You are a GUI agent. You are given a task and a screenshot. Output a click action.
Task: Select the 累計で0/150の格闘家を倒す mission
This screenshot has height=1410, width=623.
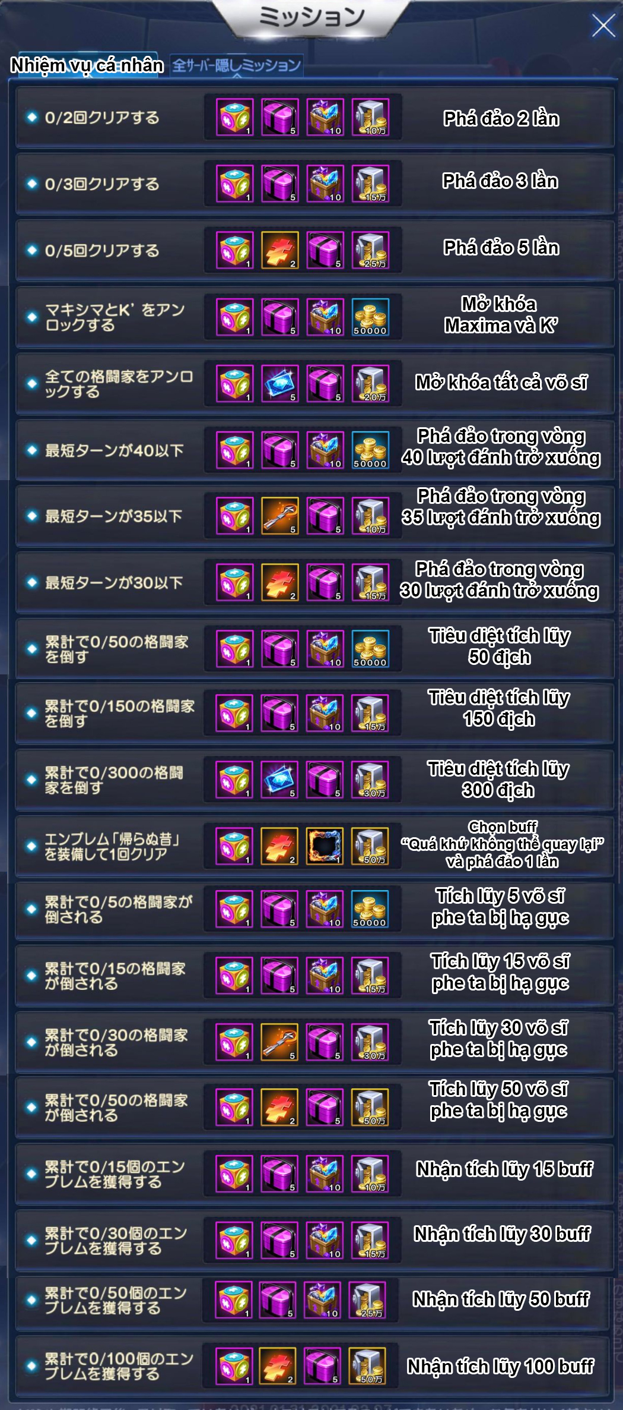coord(314,714)
